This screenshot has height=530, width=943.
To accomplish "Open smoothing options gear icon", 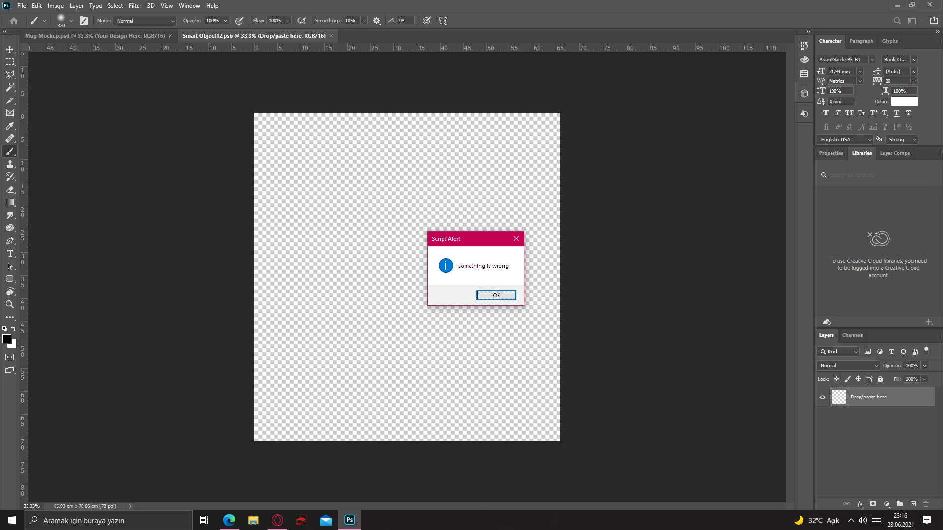I will pyautogui.click(x=377, y=21).
